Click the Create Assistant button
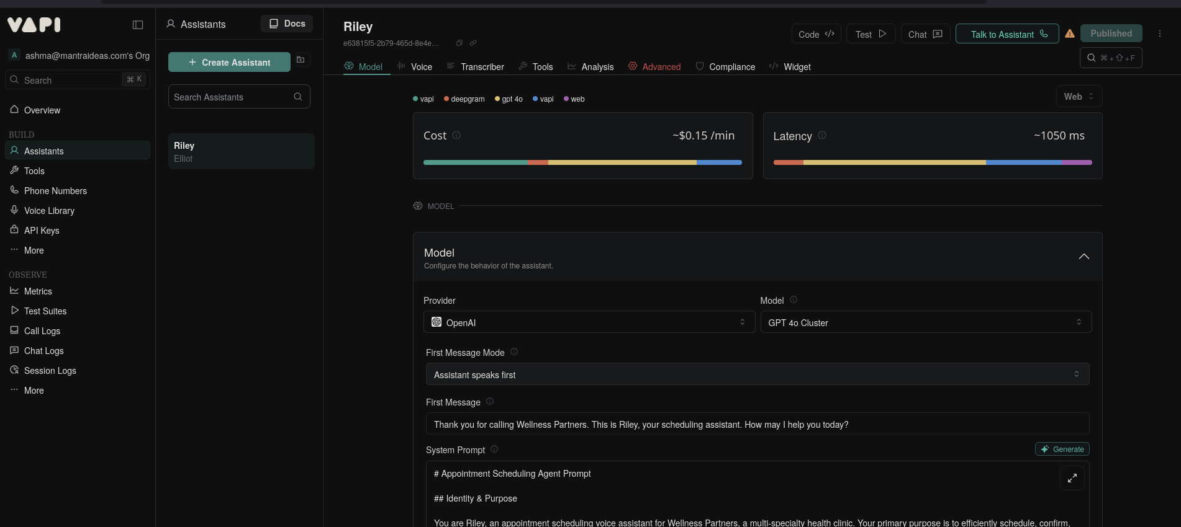This screenshot has height=527, width=1181. click(x=229, y=62)
